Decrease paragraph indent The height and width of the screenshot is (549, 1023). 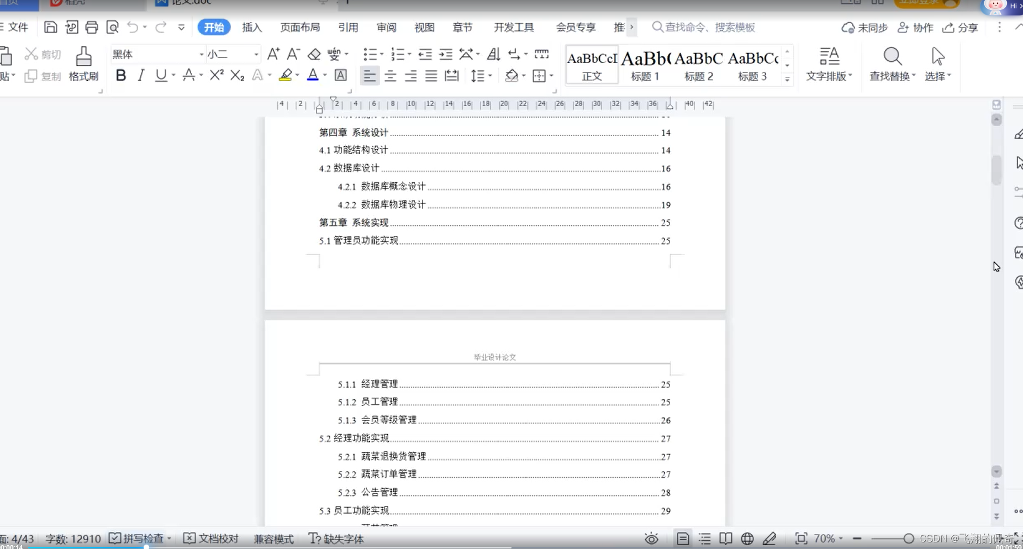425,54
